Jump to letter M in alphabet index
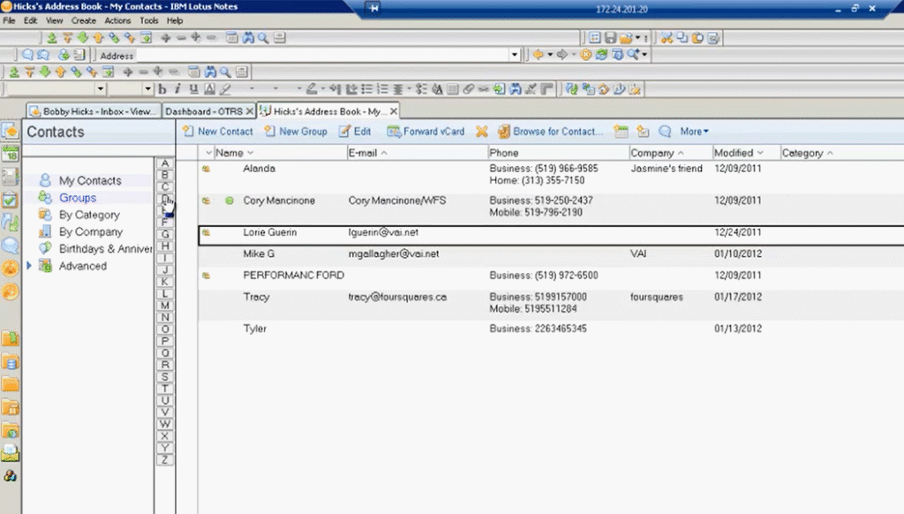This screenshot has width=904, height=514. [x=165, y=306]
